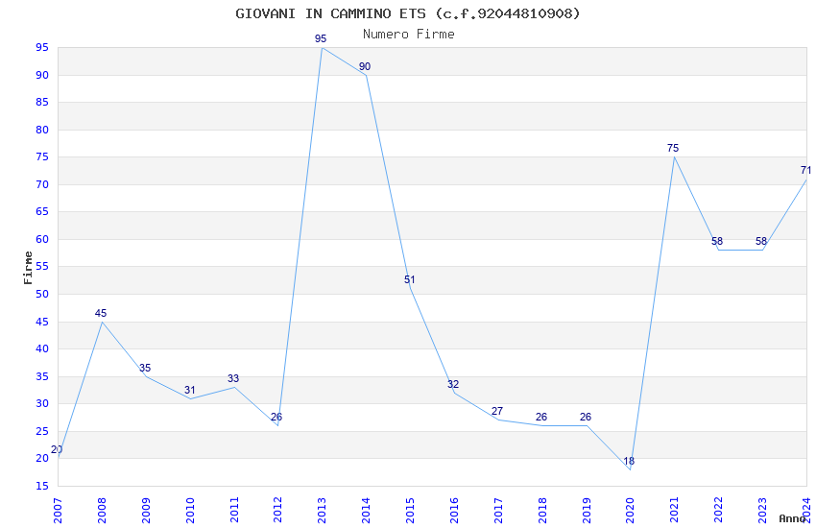Click y-axis tick label 20
816x528 pixels.
(42, 458)
